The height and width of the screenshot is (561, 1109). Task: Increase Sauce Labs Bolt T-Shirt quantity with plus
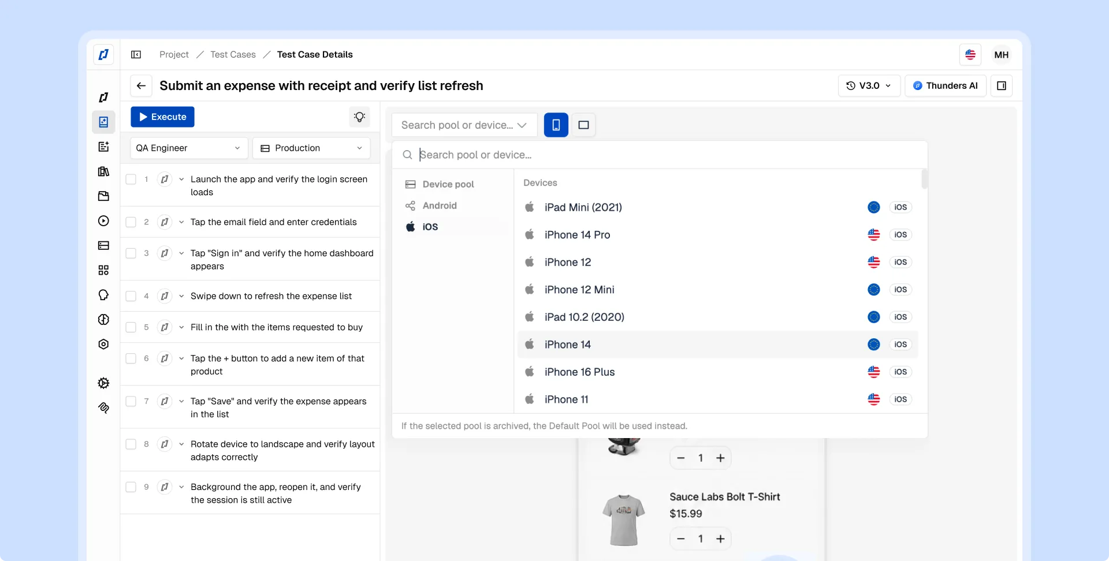[x=720, y=539]
